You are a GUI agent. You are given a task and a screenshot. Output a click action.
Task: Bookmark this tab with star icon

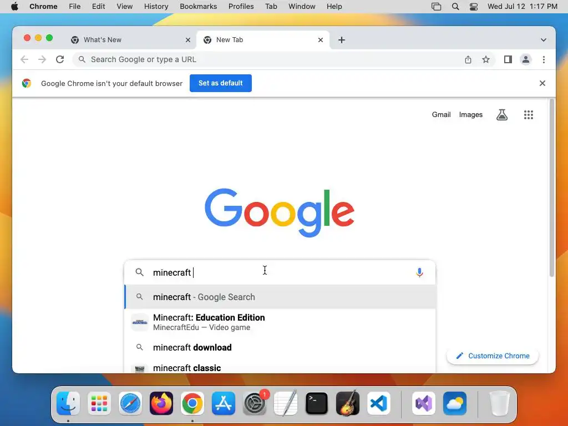[x=486, y=59]
